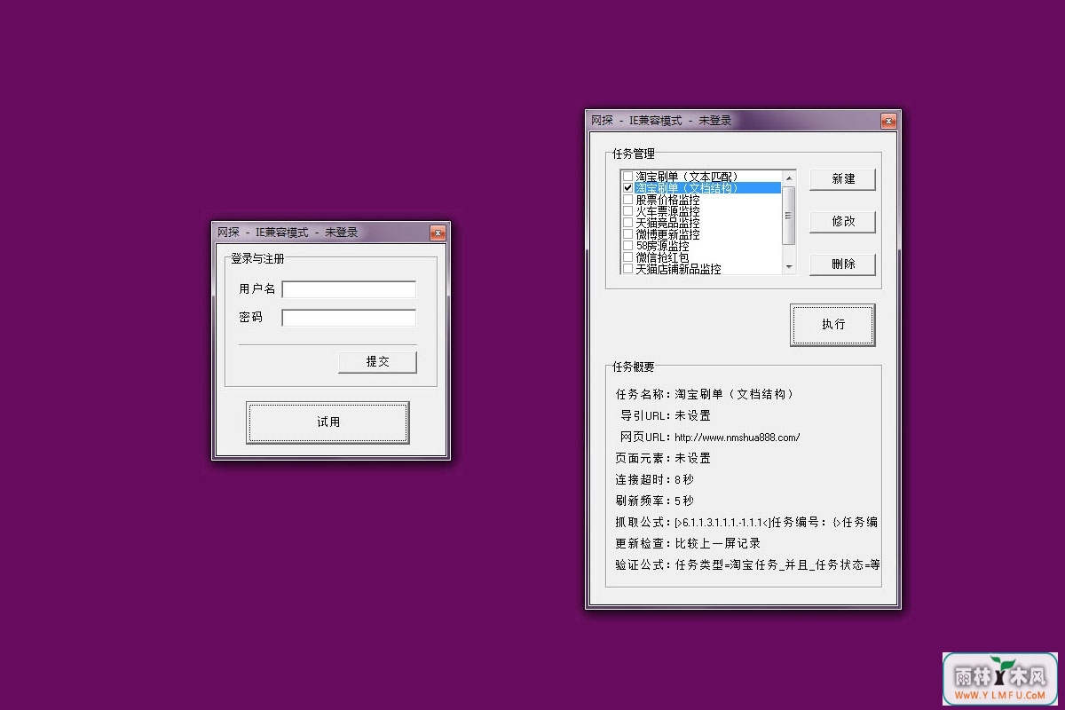This screenshot has width=1065, height=710.
Task: Click the 新建 button to create a task
Action: pyautogui.click(x=842, y=178)
